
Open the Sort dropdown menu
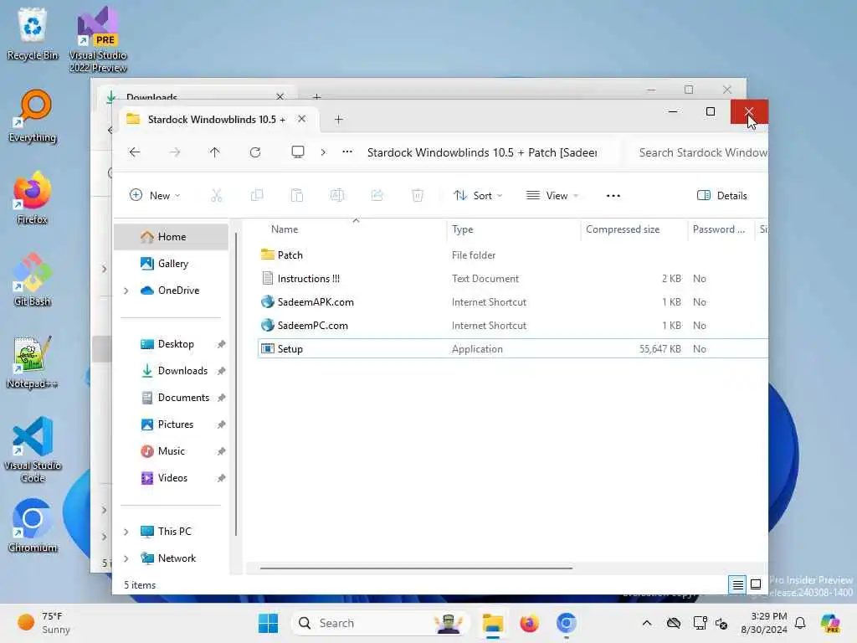click(478, 195)
